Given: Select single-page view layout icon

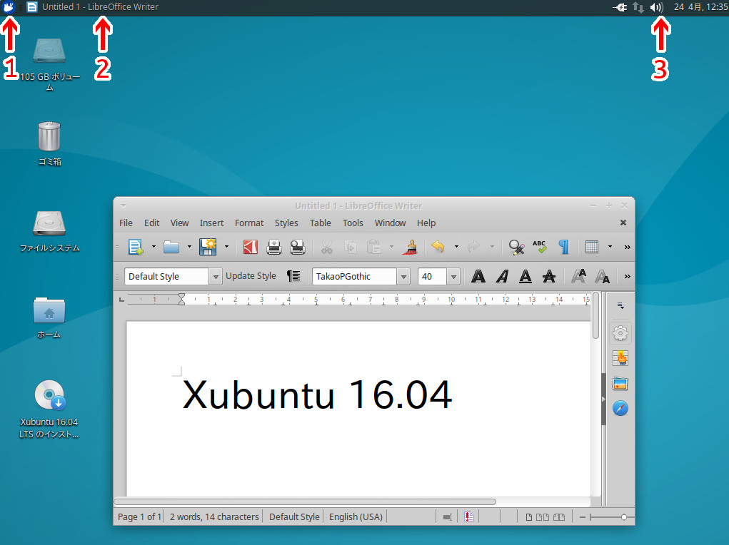Looking at the screenshot, I should (x=529, y=517).
